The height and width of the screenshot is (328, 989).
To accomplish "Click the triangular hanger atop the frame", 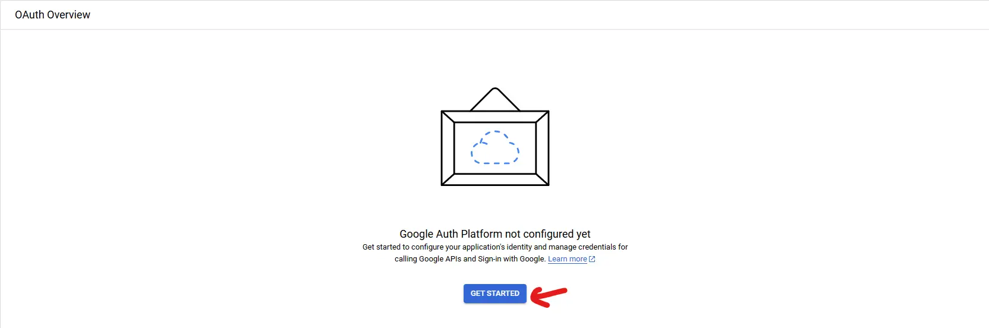I will [495, 99].
